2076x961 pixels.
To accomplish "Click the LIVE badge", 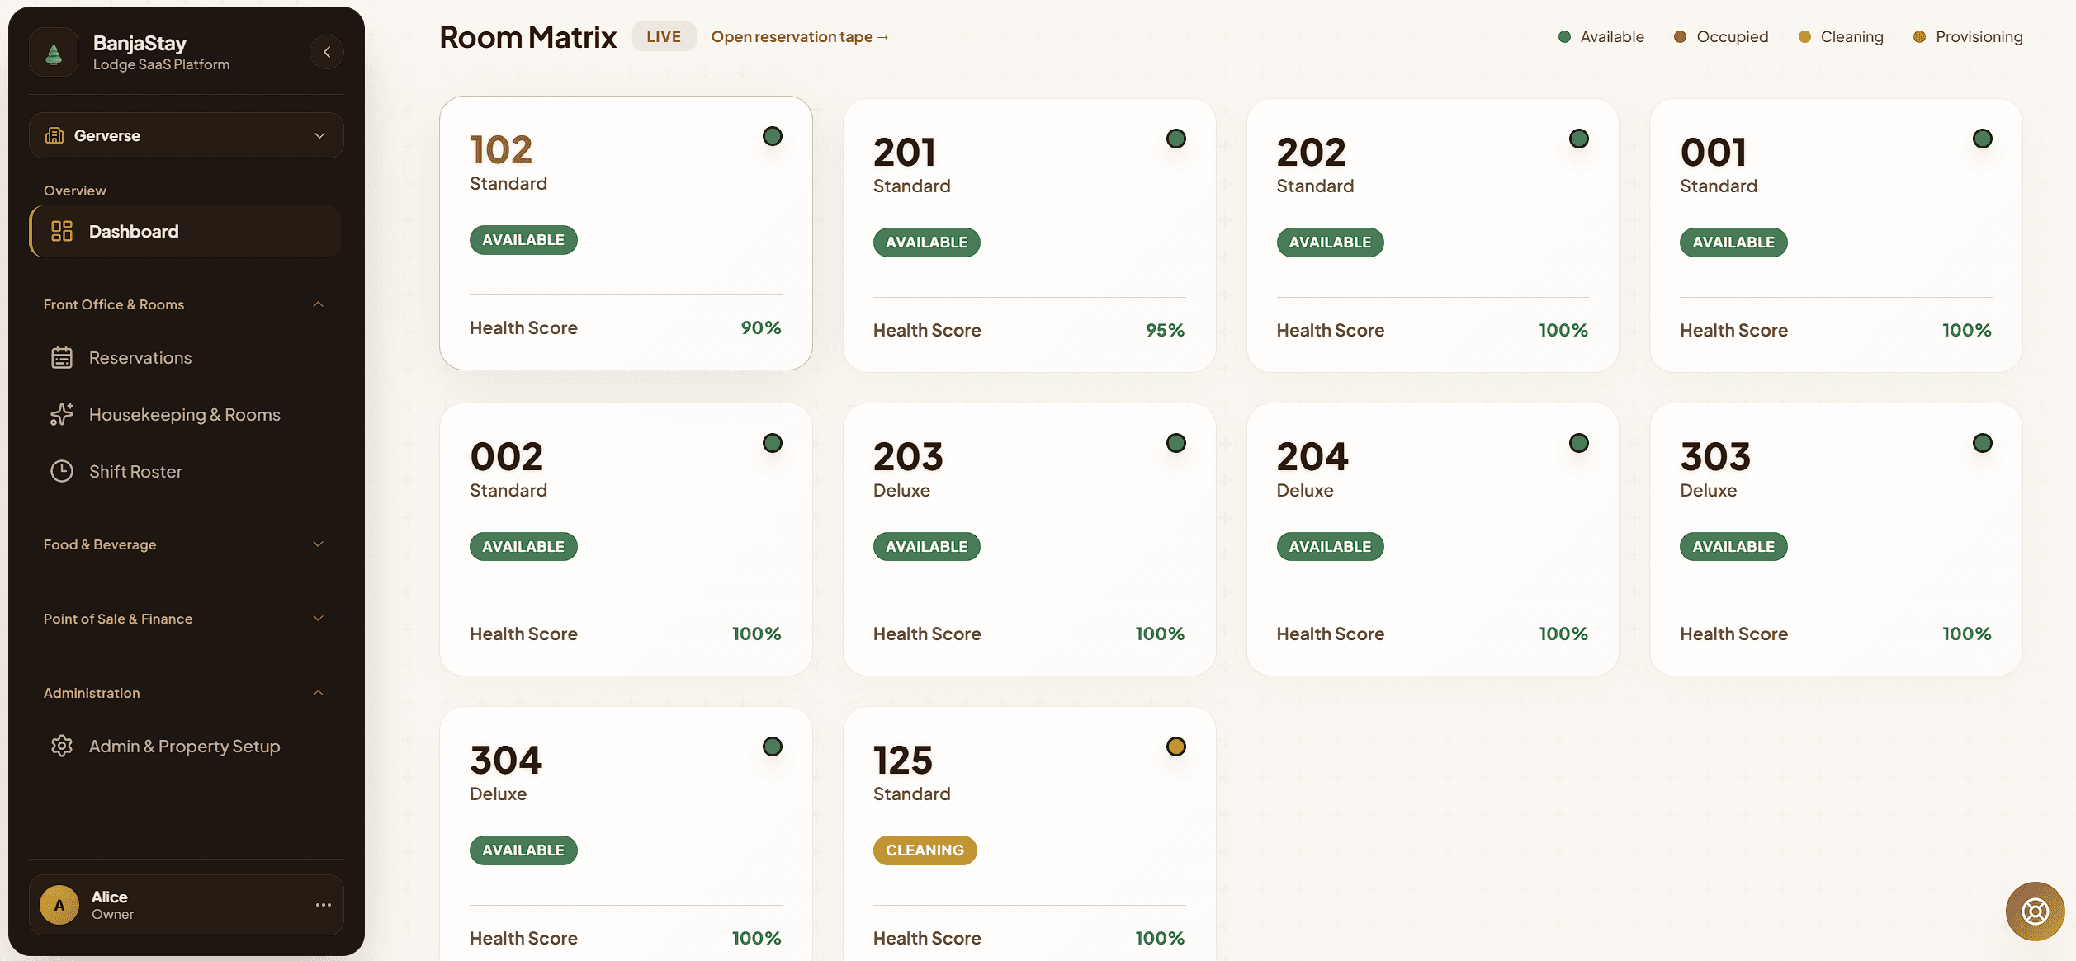I will click(x=664, y=37).
